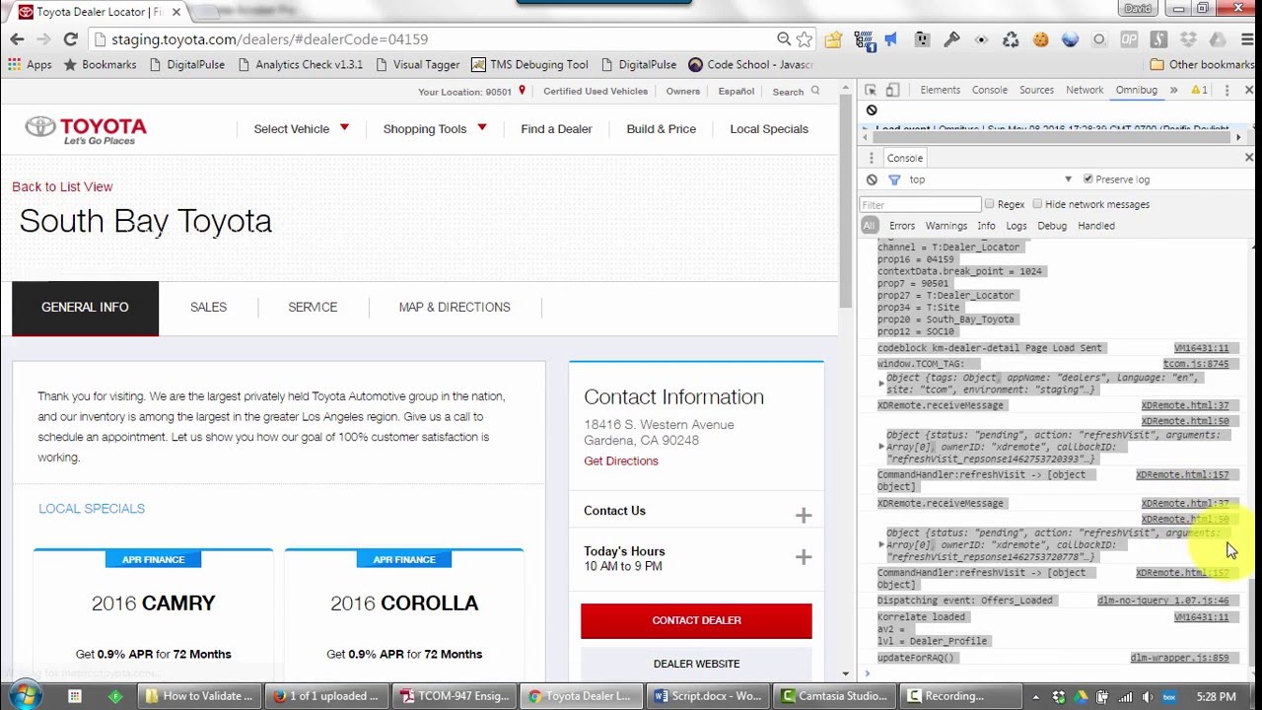Clear console with the circle-slash icon
Screen dimensions: 1262x710
(x=872, y=179)
